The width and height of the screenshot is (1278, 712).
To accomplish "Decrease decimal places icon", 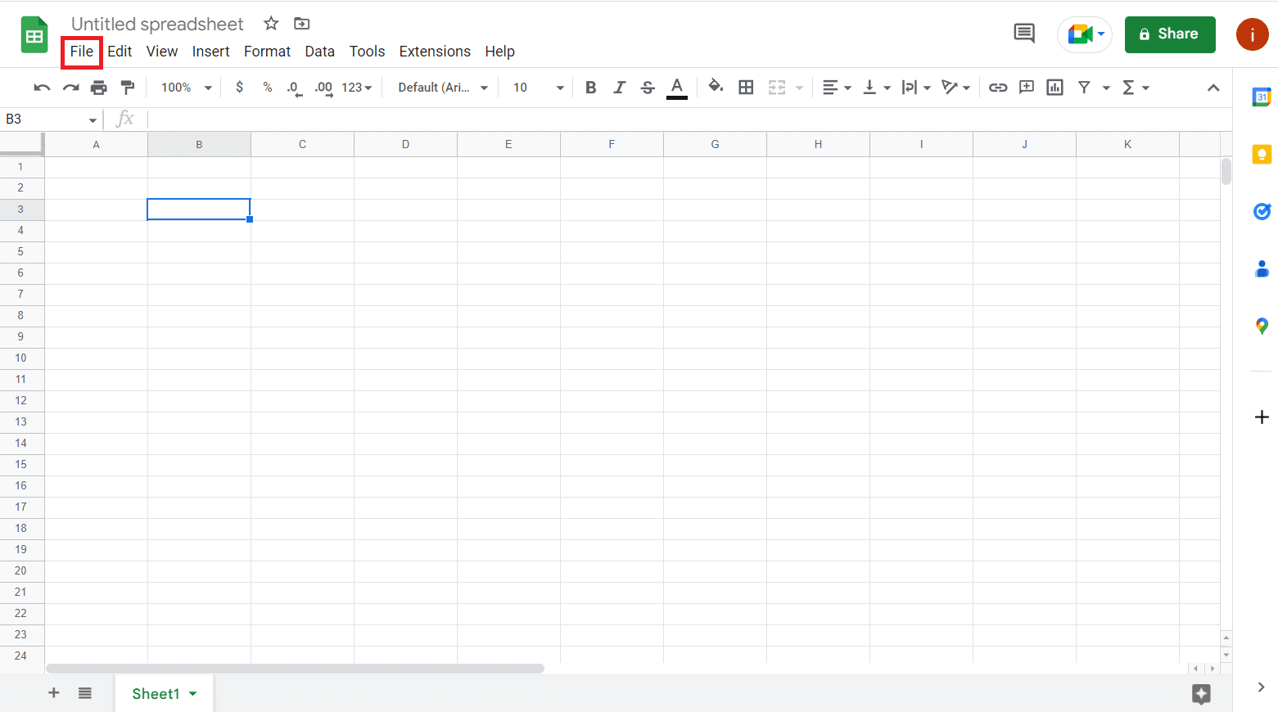I will tap(295, 88).
